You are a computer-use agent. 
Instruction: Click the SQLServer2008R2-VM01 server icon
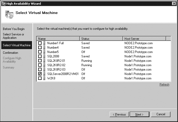pos(44,74)
